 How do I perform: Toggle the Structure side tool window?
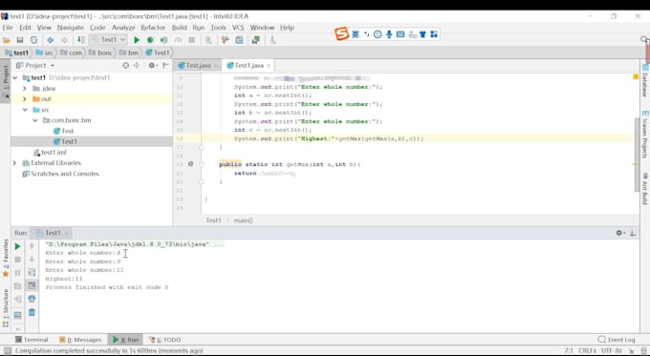tap(6, 308)
